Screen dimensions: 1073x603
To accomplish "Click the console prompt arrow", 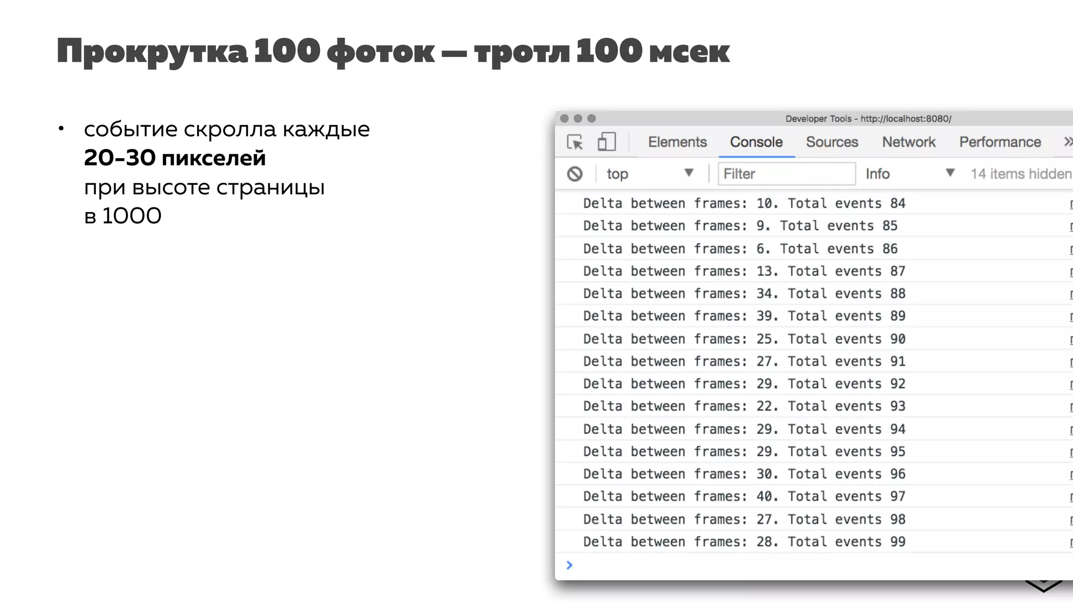I will (570, 565).
